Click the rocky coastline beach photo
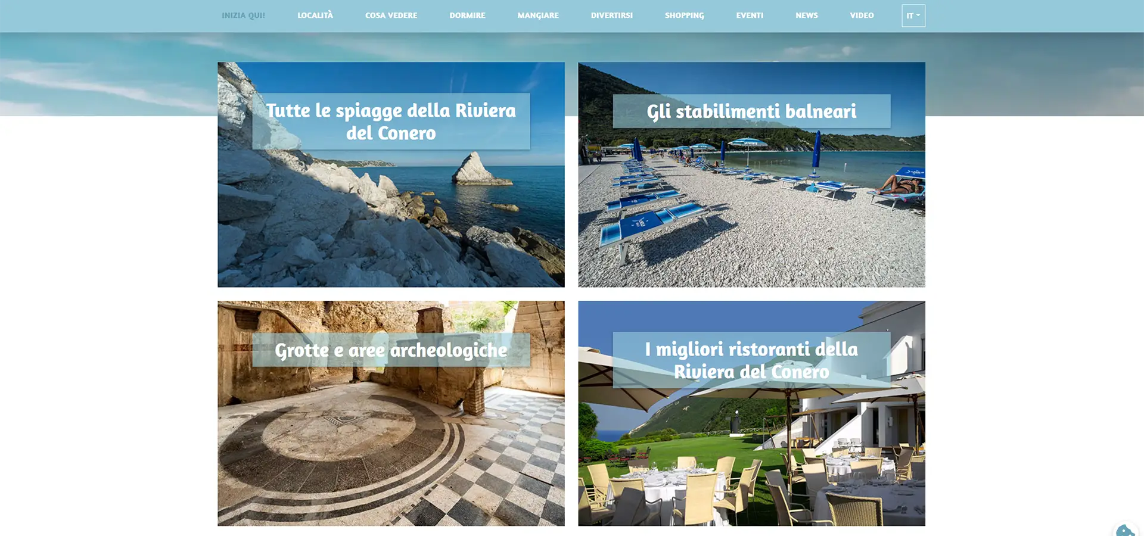This screenshot has height=536, width=1144. [x=391, y=220]
